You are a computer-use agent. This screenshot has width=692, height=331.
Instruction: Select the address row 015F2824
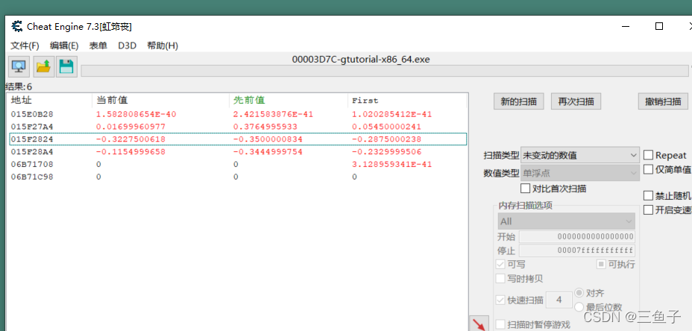tap(237, 139)
